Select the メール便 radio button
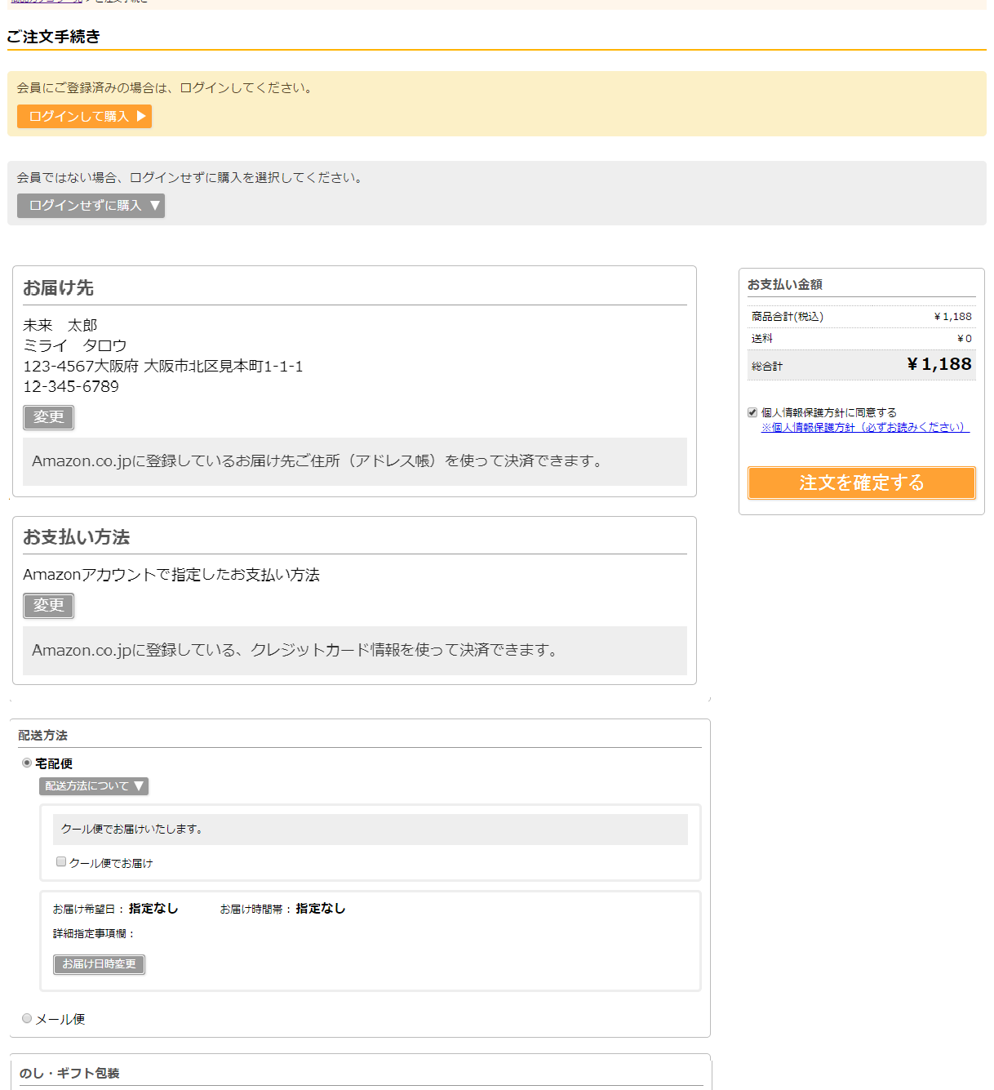Viewport: 994px width, 1090px height. coord(27,1018)
